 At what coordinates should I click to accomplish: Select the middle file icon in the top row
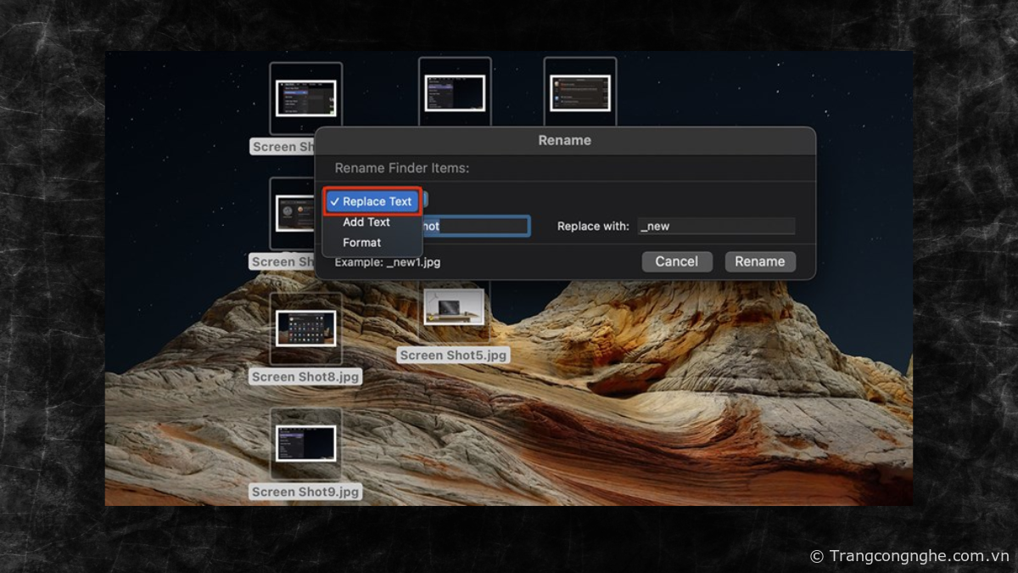(x=455, y=93)
